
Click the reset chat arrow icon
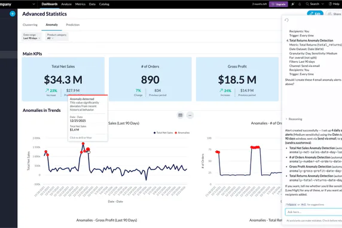point(286,20)
